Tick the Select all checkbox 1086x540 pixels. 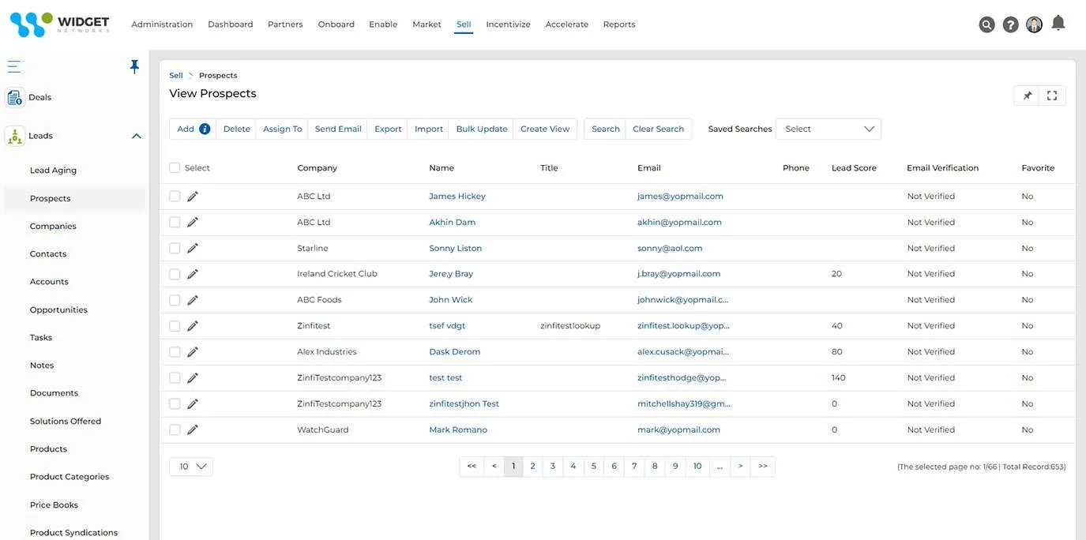click(x=175, y=167)
